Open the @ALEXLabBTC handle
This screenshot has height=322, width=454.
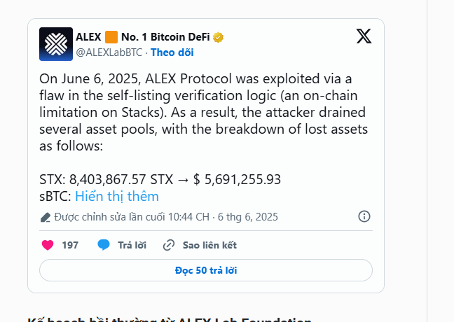[x=109, y=52]
